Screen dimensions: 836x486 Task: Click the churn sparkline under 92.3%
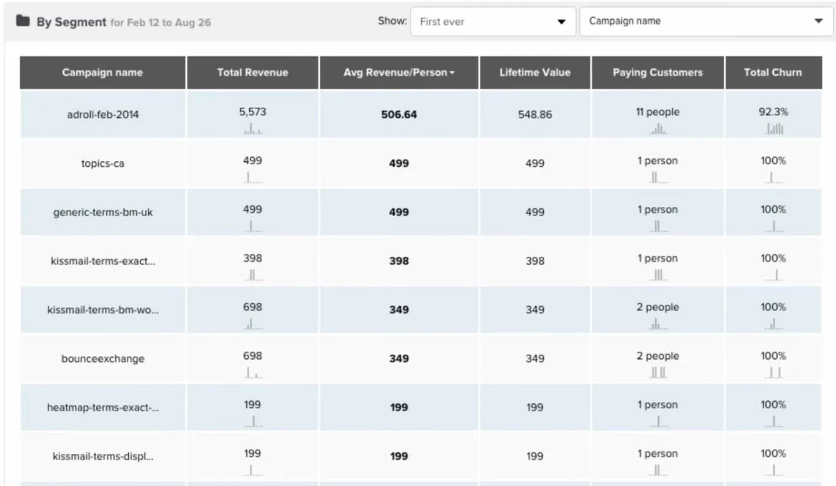tap(773, 129)
